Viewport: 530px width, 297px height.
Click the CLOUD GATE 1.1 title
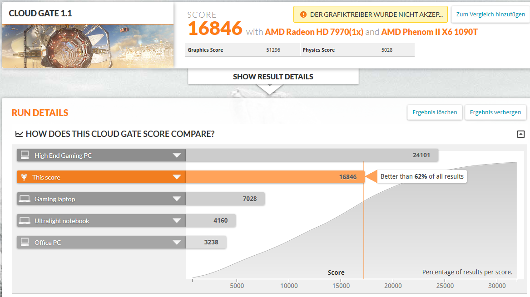point(40,14)
